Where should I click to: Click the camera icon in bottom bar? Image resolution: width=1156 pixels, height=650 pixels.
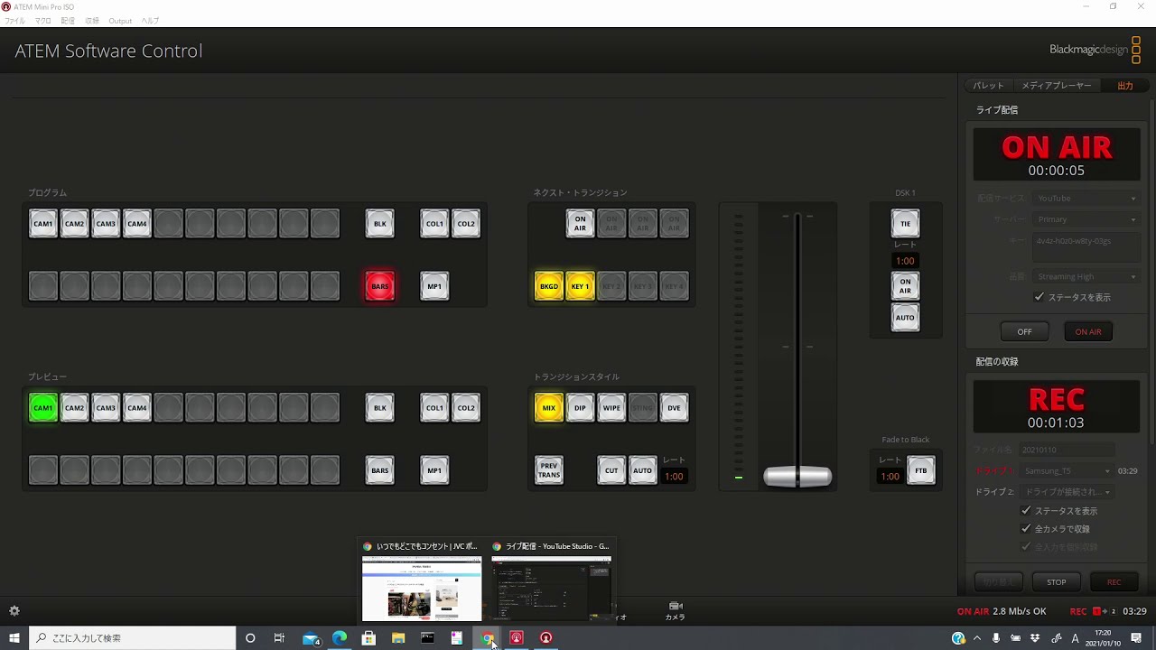click(x=675, y=609)
